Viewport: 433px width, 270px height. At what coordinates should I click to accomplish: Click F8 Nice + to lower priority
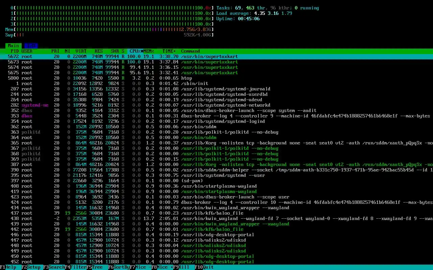click(162, 267)
